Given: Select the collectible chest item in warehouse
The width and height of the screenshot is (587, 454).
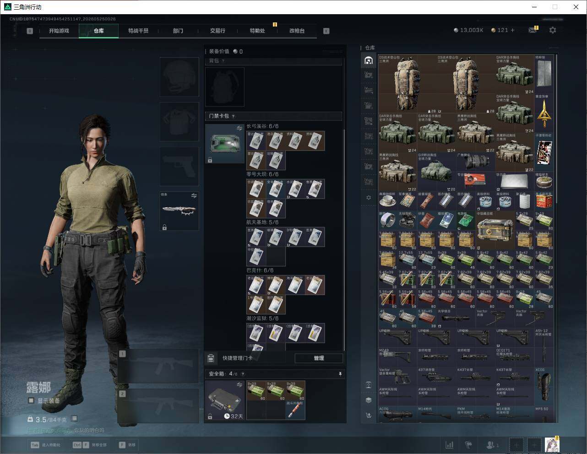Looking at the screenshot, I should pos(495,230).
